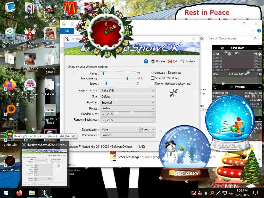264x198 pixels.
Task: Open the Rotate dropdown set to Enable
Action: (128, 108)
